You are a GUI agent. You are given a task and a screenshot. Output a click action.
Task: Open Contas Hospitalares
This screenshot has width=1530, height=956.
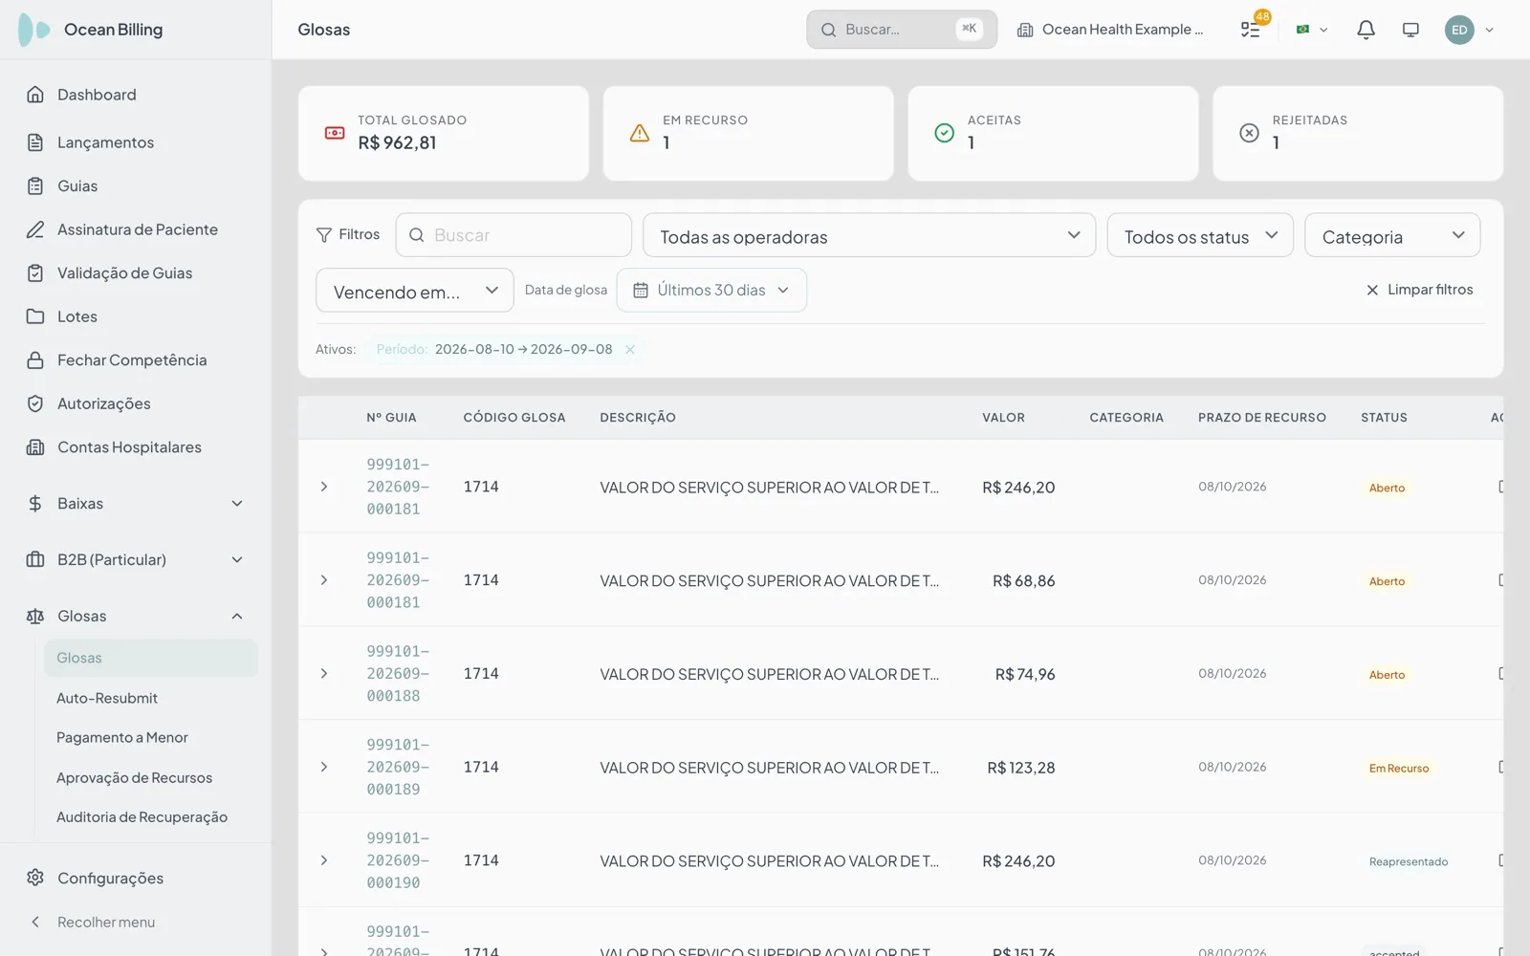click(x=136, y=447)
